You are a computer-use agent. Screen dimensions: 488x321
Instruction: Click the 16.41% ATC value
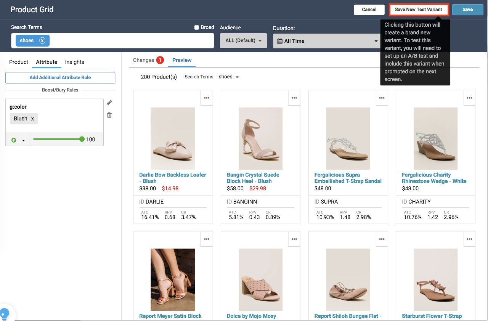[x=150, y=217]
